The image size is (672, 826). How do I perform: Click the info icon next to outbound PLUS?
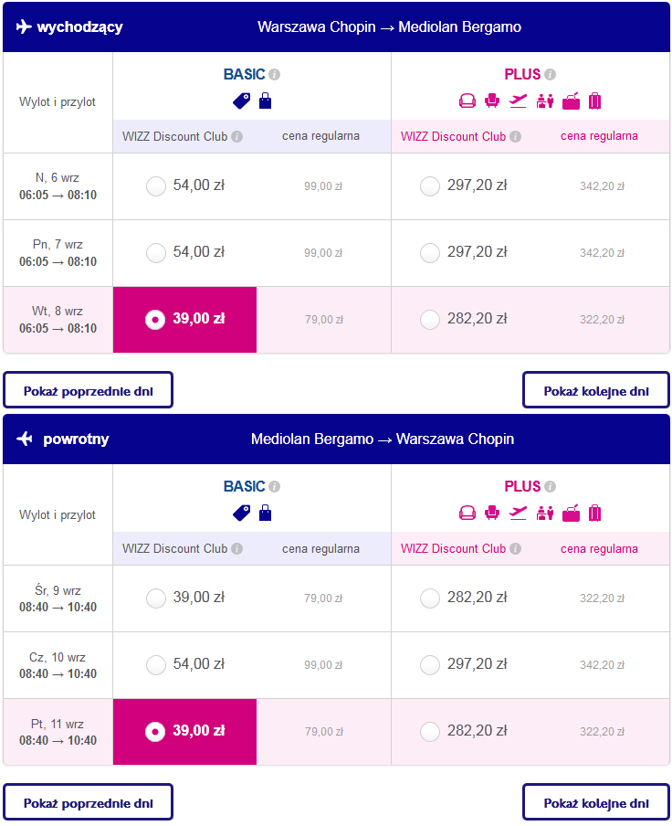(x=550, y=75)
